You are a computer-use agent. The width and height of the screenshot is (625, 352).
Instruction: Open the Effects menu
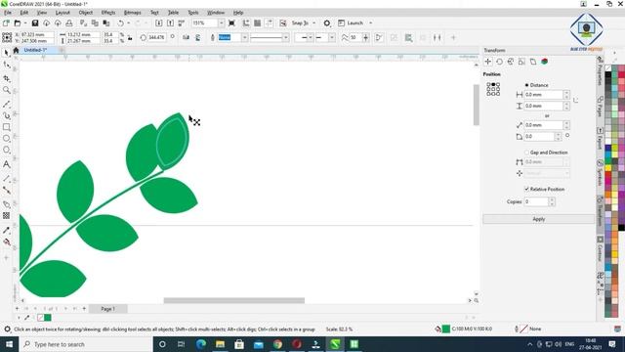(108, 13)
